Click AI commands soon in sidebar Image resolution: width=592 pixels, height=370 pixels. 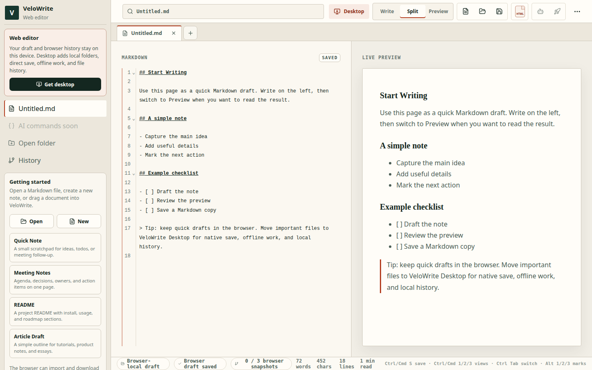(55, 126)
